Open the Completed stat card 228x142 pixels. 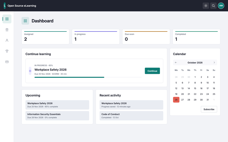click(x=196, y=37)
